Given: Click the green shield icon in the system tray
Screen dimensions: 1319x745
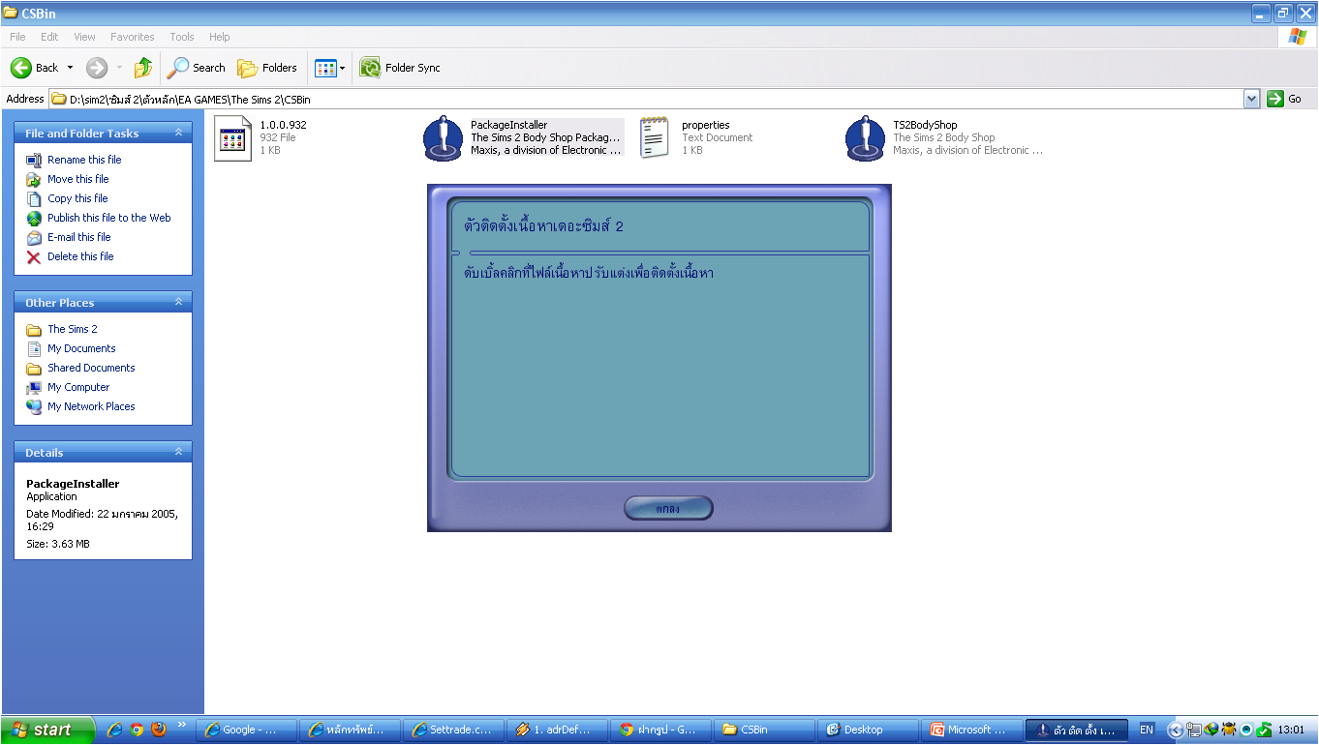Looking at the screenshot, I should (x=1264, y=730).
